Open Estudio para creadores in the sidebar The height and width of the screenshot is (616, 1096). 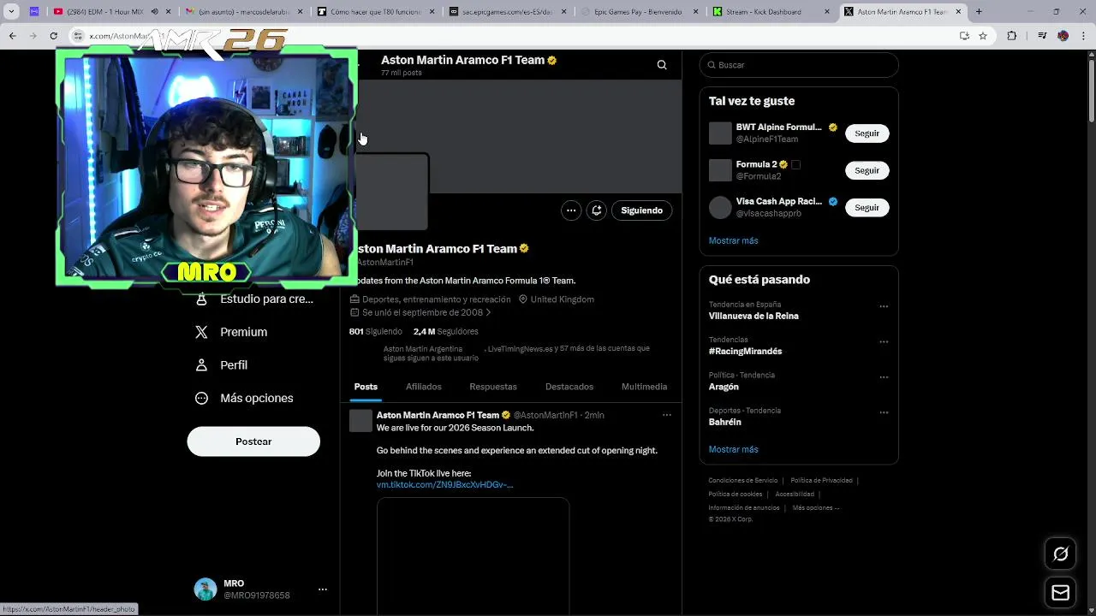point(255,299)
